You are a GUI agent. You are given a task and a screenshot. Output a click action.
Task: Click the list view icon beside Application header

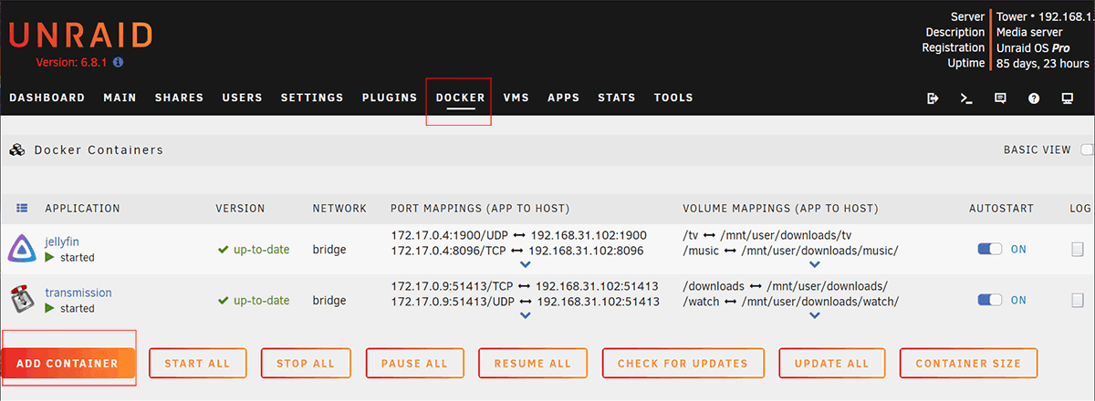pos(22,209)
